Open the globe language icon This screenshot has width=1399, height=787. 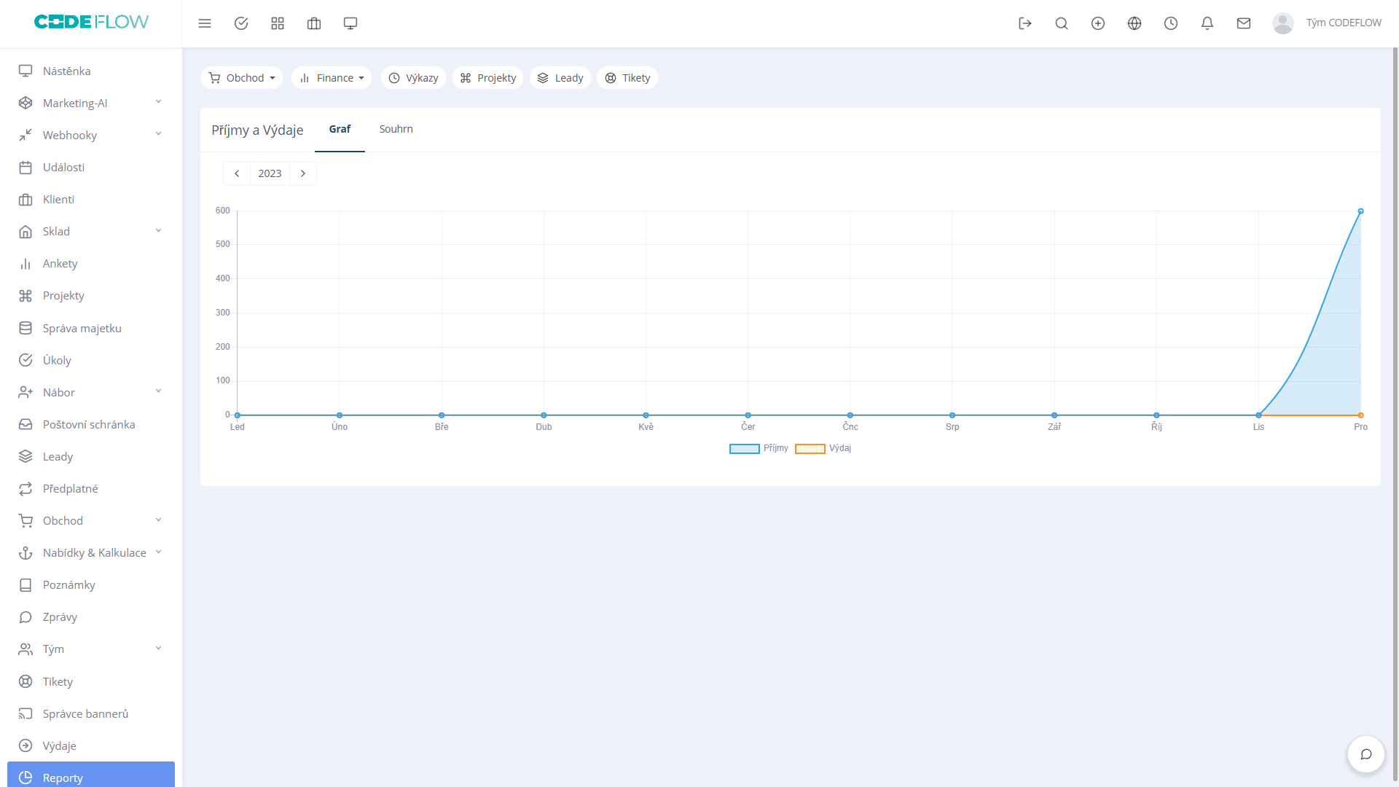pos(1135,23)
